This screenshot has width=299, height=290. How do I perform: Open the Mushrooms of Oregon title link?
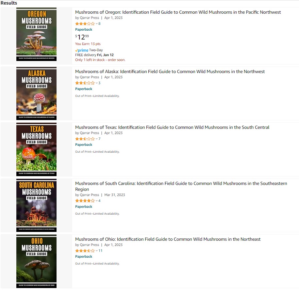(x=178, y=12)
